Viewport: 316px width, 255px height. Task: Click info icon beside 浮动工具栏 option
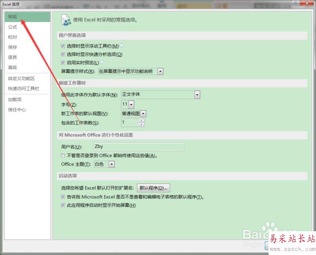coord(122,46)
